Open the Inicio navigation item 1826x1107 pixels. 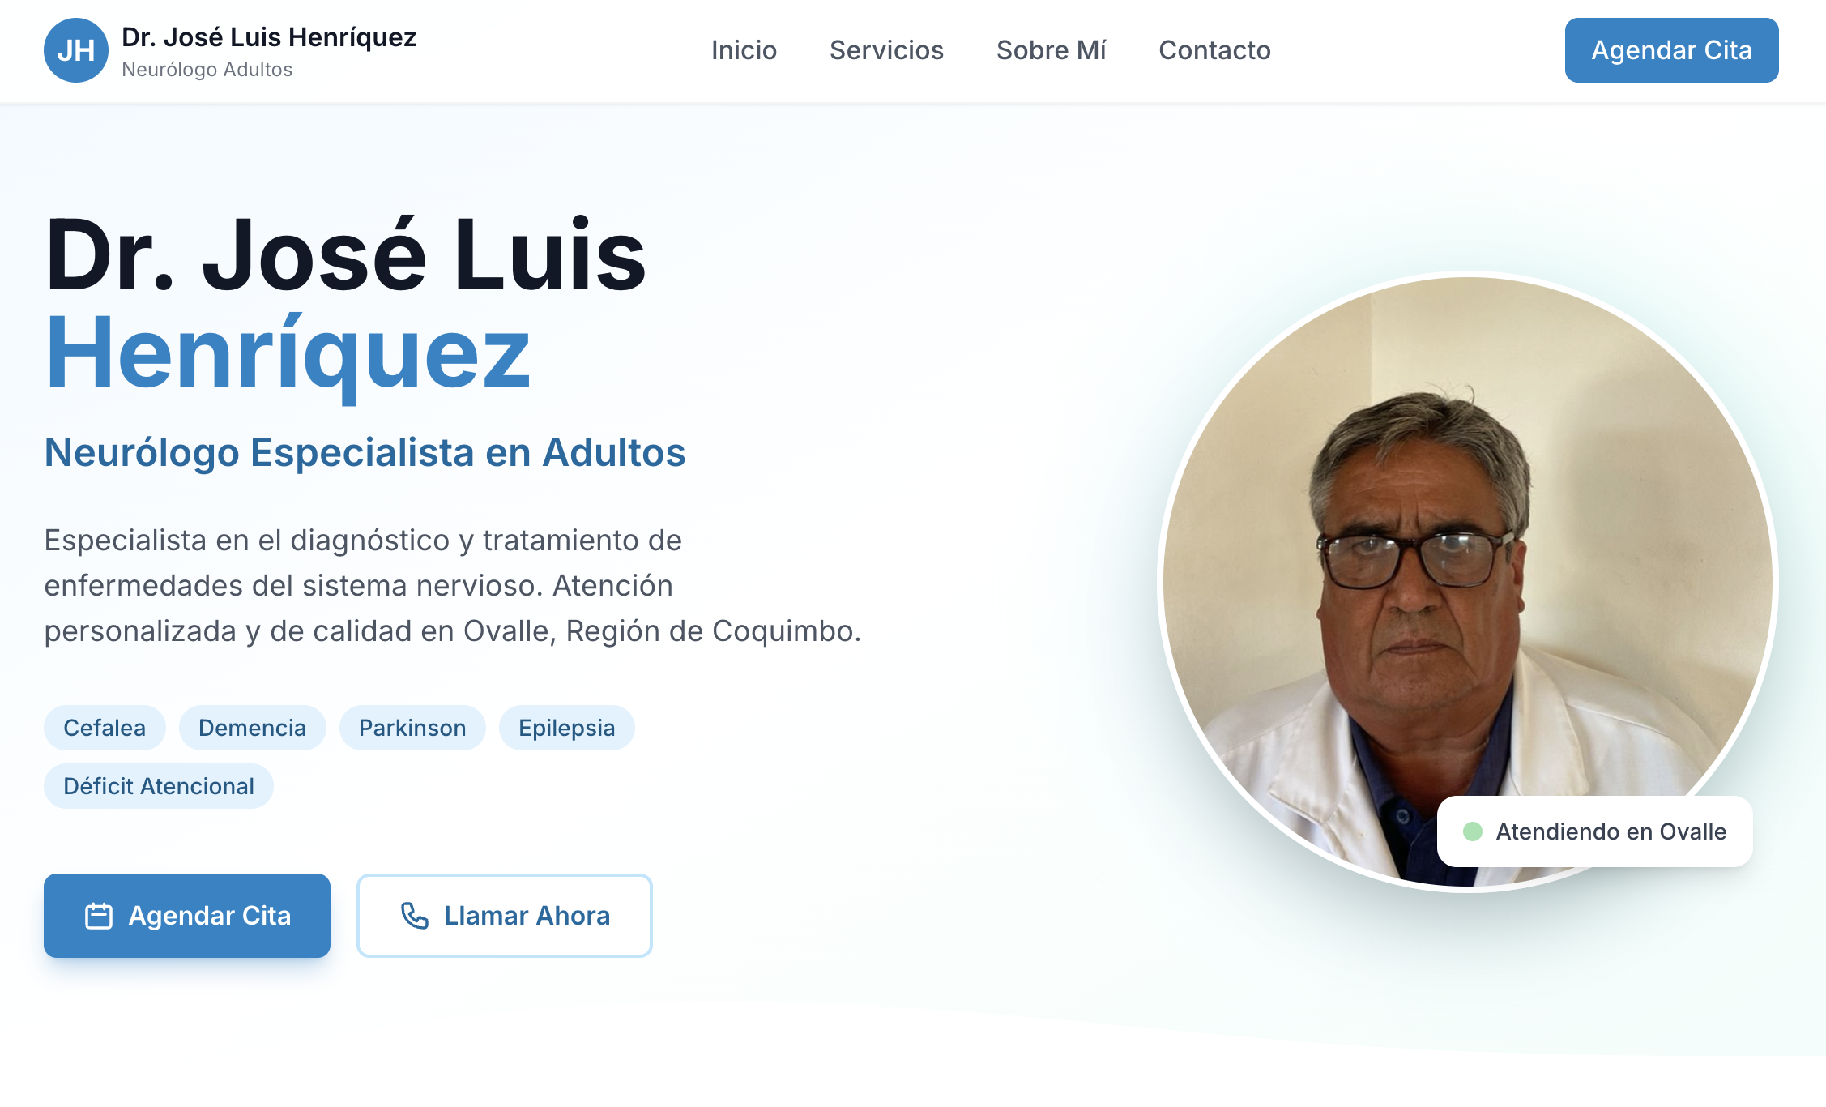point(744,50)
